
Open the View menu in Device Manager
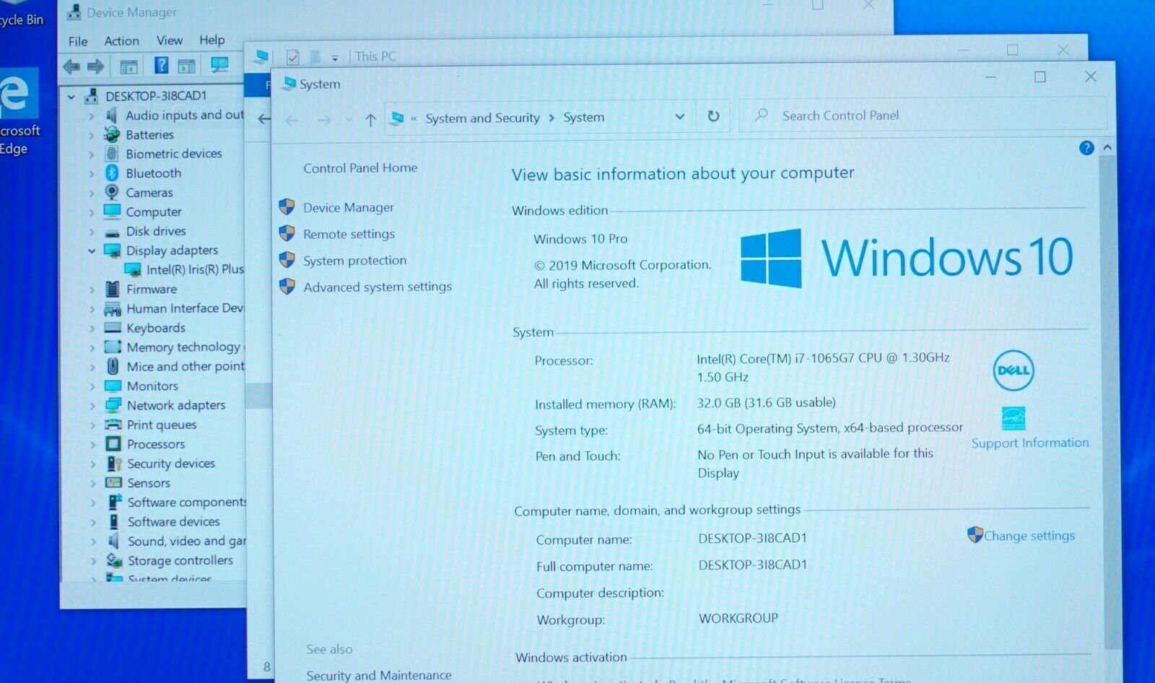click(x=169, y=40)
